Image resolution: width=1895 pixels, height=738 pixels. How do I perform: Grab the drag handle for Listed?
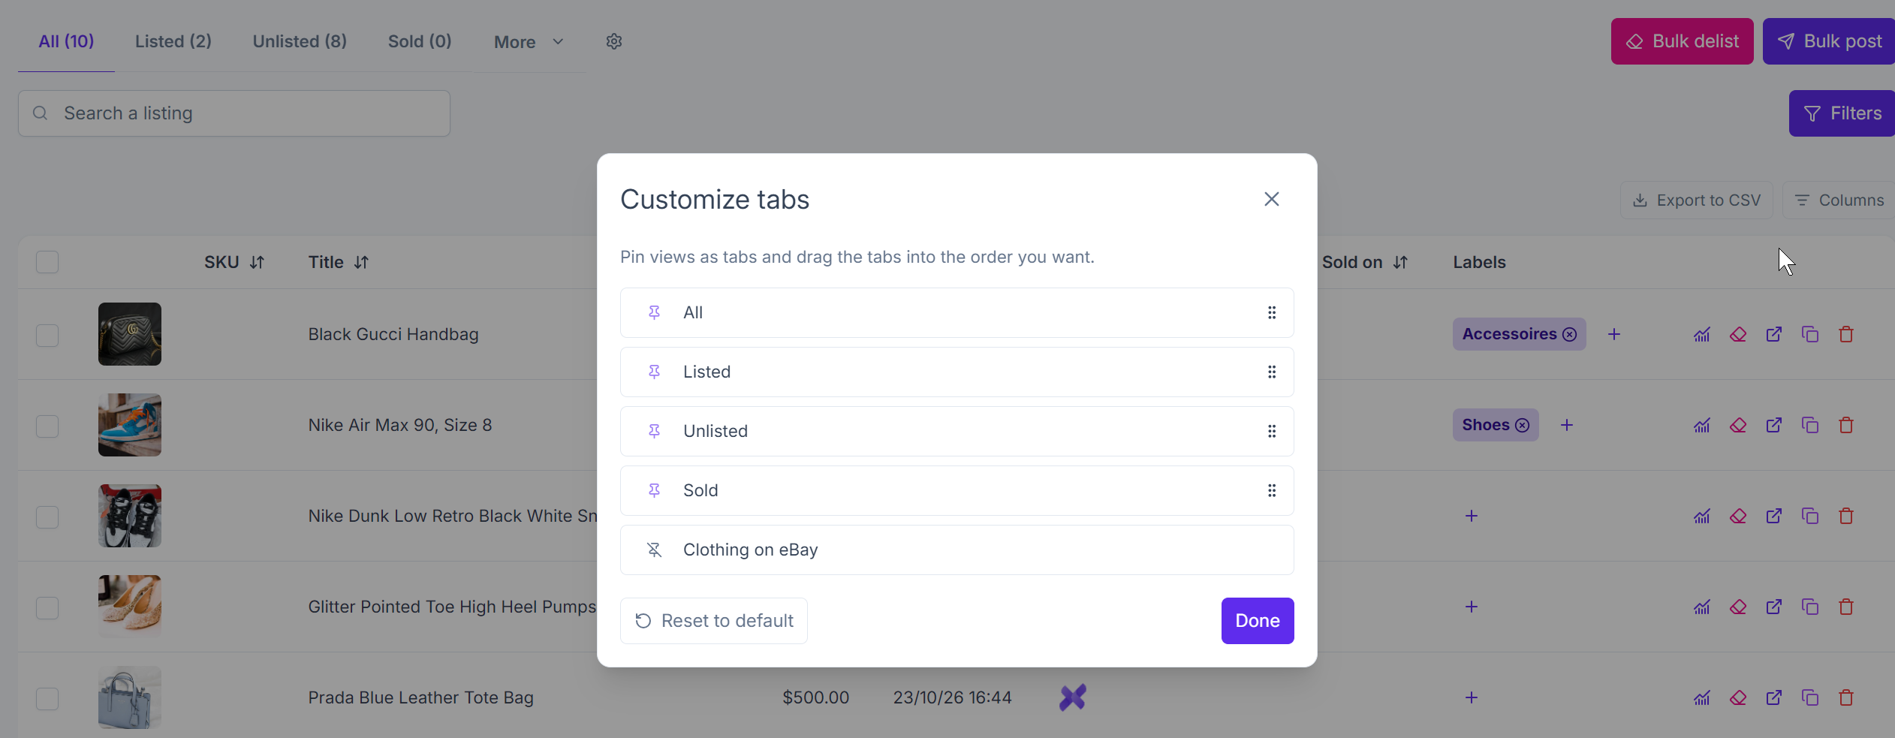(x=1272, y=372)
